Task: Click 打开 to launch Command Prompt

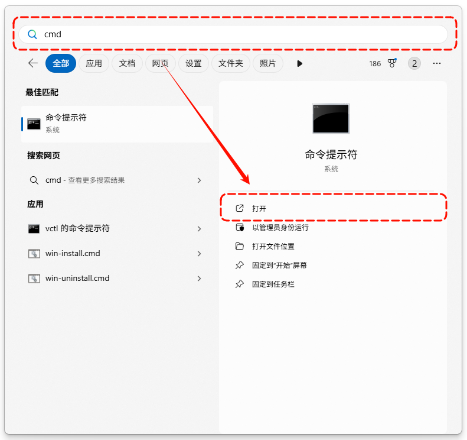Action: (x=333, y=208)
